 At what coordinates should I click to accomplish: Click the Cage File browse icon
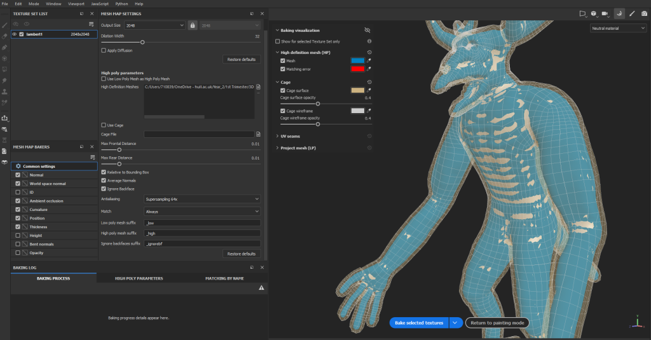(x=258, y=134)
